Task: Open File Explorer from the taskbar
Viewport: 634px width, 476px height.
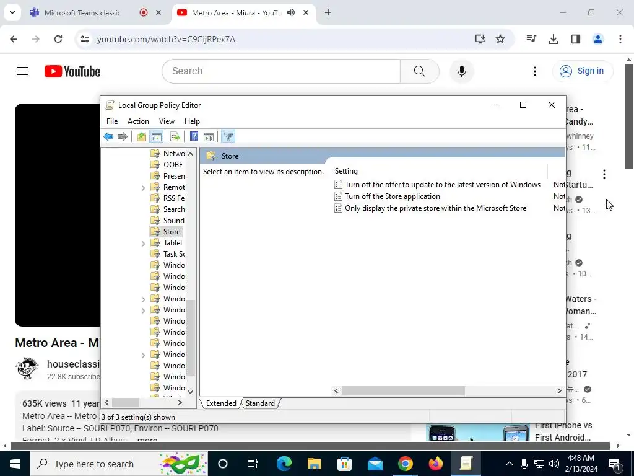Action: click(x=314, y=464)
